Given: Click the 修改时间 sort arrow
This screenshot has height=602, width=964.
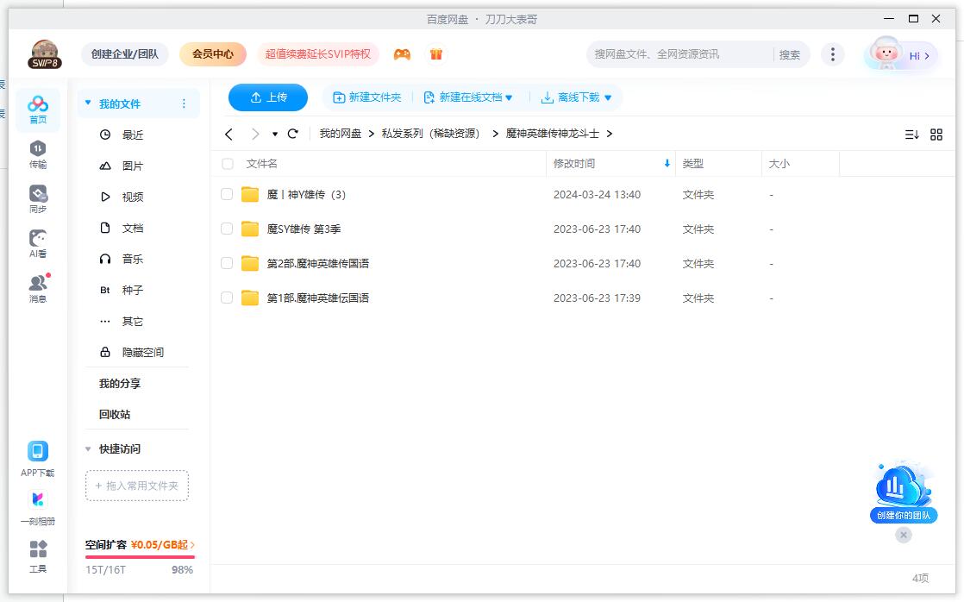Looking at the screenshot, I should (x=667, y=164).
